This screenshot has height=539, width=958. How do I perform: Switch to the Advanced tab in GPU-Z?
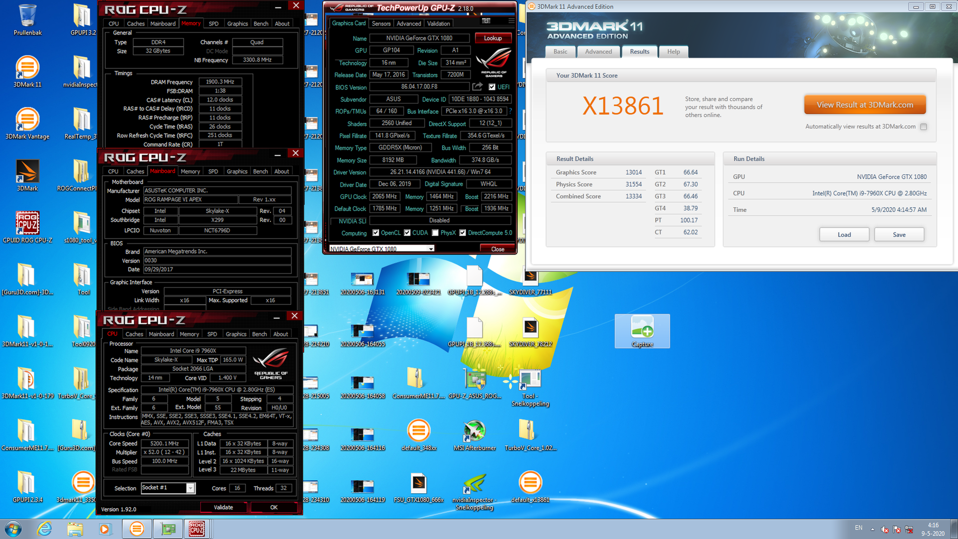(x=409, y=23)
